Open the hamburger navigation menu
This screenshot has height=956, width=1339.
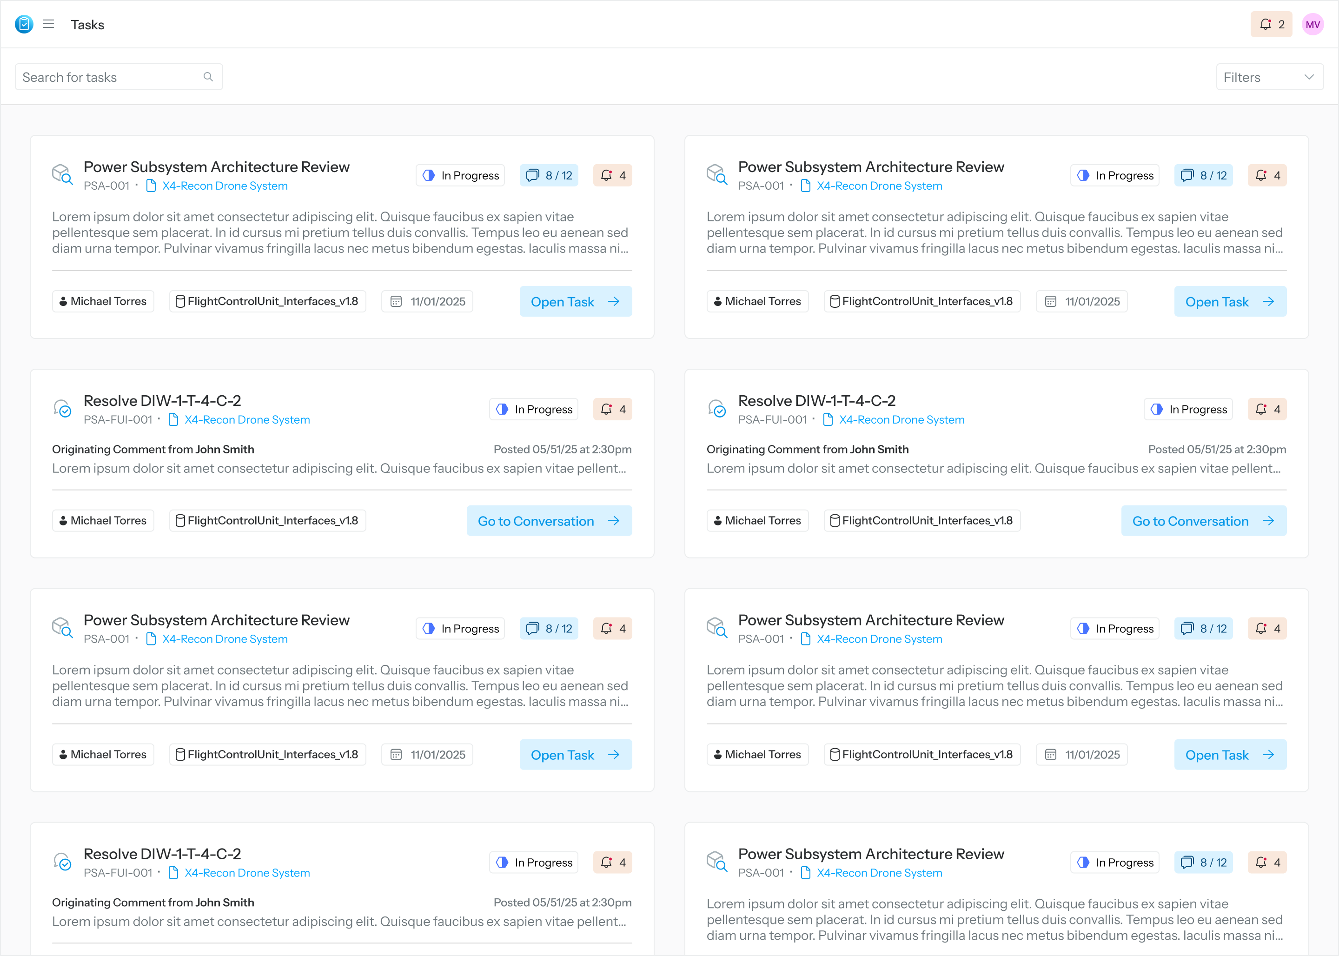tap(48, 24)
